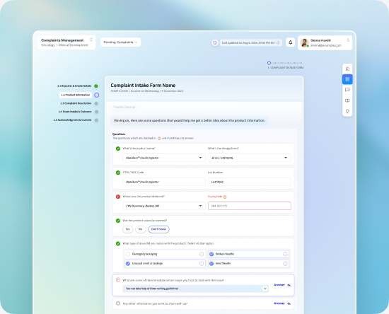Click the history clock icon beside last updated
This screenshot has height=314, width=389.
click(x=215, y=42)
